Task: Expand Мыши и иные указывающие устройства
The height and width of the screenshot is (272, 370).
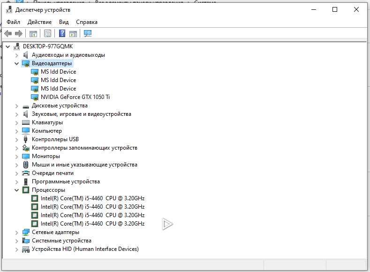Action: (x=16, y=165)
